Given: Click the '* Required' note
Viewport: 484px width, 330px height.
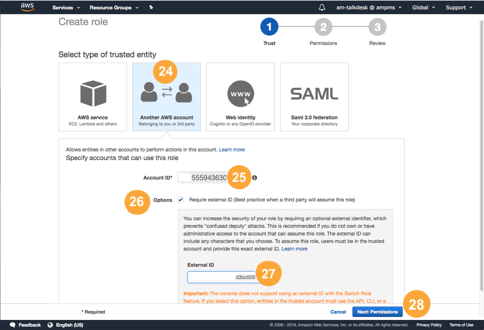Looking at the screenshot, I should tap(93, 312).
